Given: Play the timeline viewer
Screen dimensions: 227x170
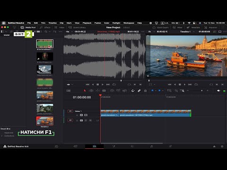Looking at the screenshot, I should coord(184,85).
